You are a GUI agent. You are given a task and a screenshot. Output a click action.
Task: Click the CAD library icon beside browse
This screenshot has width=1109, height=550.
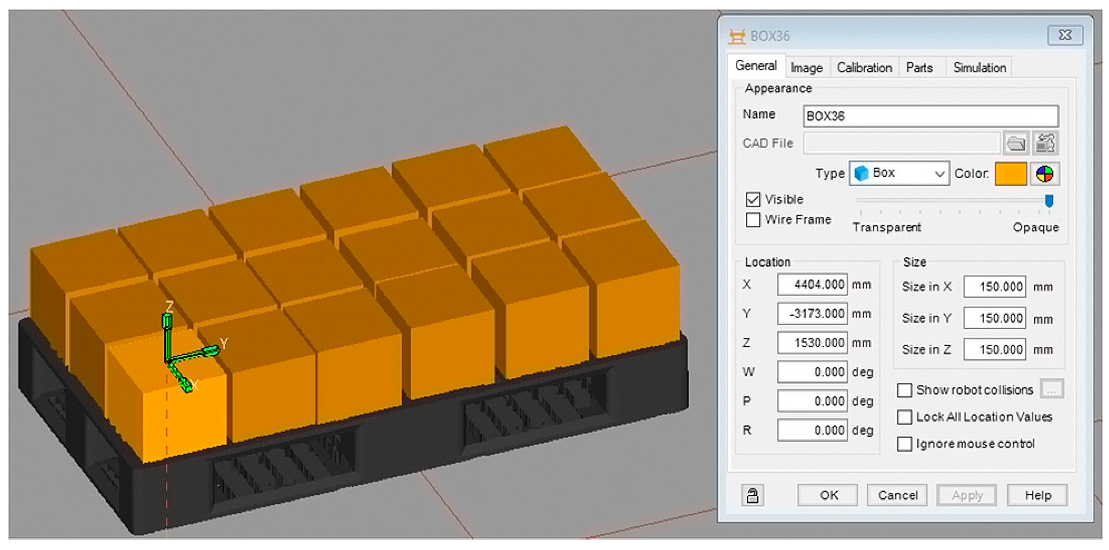(1045, 143)
